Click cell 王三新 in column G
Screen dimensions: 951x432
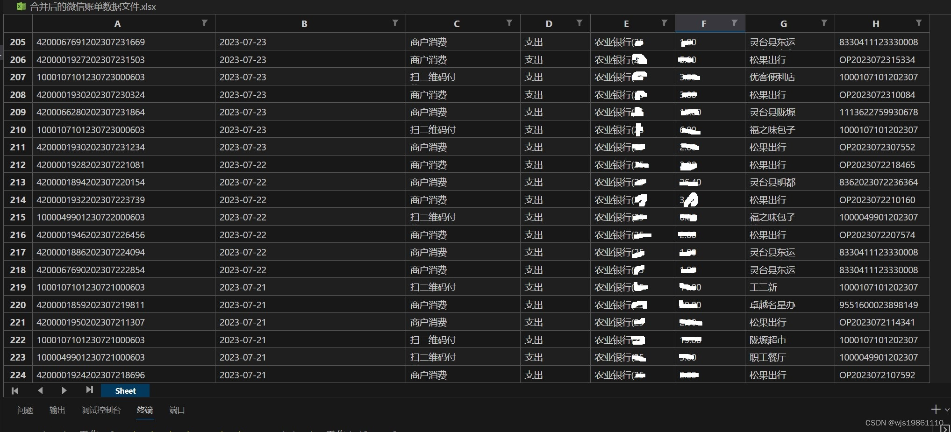click(x=790, y=287)
